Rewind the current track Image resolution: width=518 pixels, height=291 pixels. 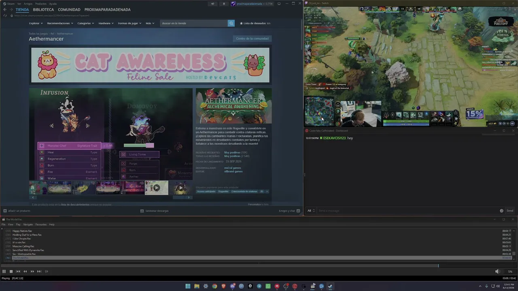25,272
